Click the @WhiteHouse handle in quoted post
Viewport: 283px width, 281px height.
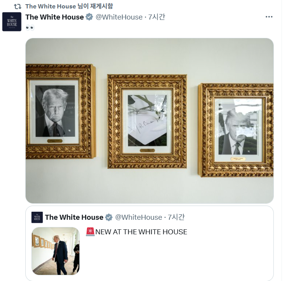coord(138,217)
